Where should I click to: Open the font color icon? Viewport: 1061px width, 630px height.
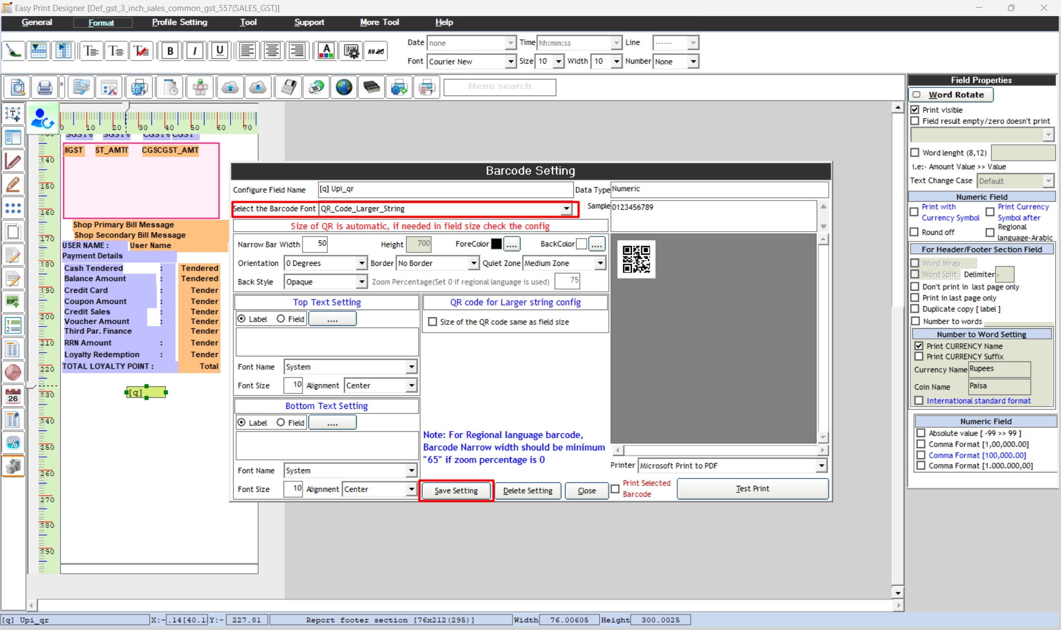point(326,51)
